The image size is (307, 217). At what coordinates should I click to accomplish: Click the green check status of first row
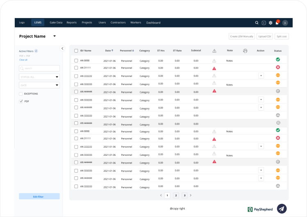pos(278,60)
